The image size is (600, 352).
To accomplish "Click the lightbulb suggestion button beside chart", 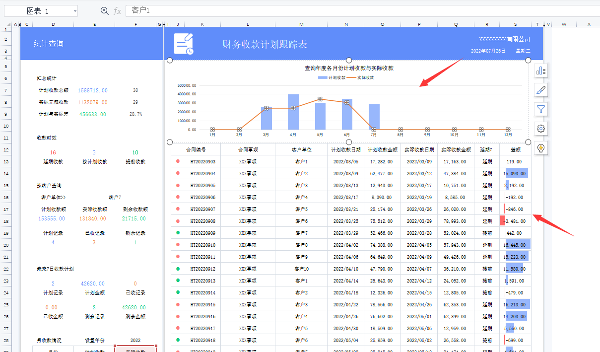I will (x=541, y=148).
